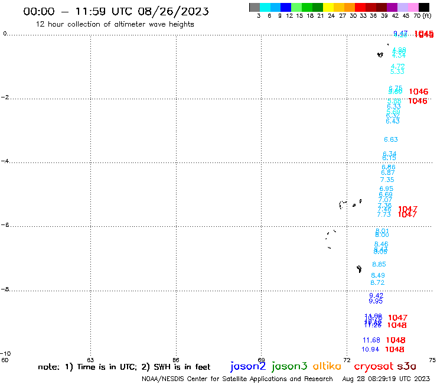Select the longitude axis label 72

pyautogui.click(x=347, y=360)
